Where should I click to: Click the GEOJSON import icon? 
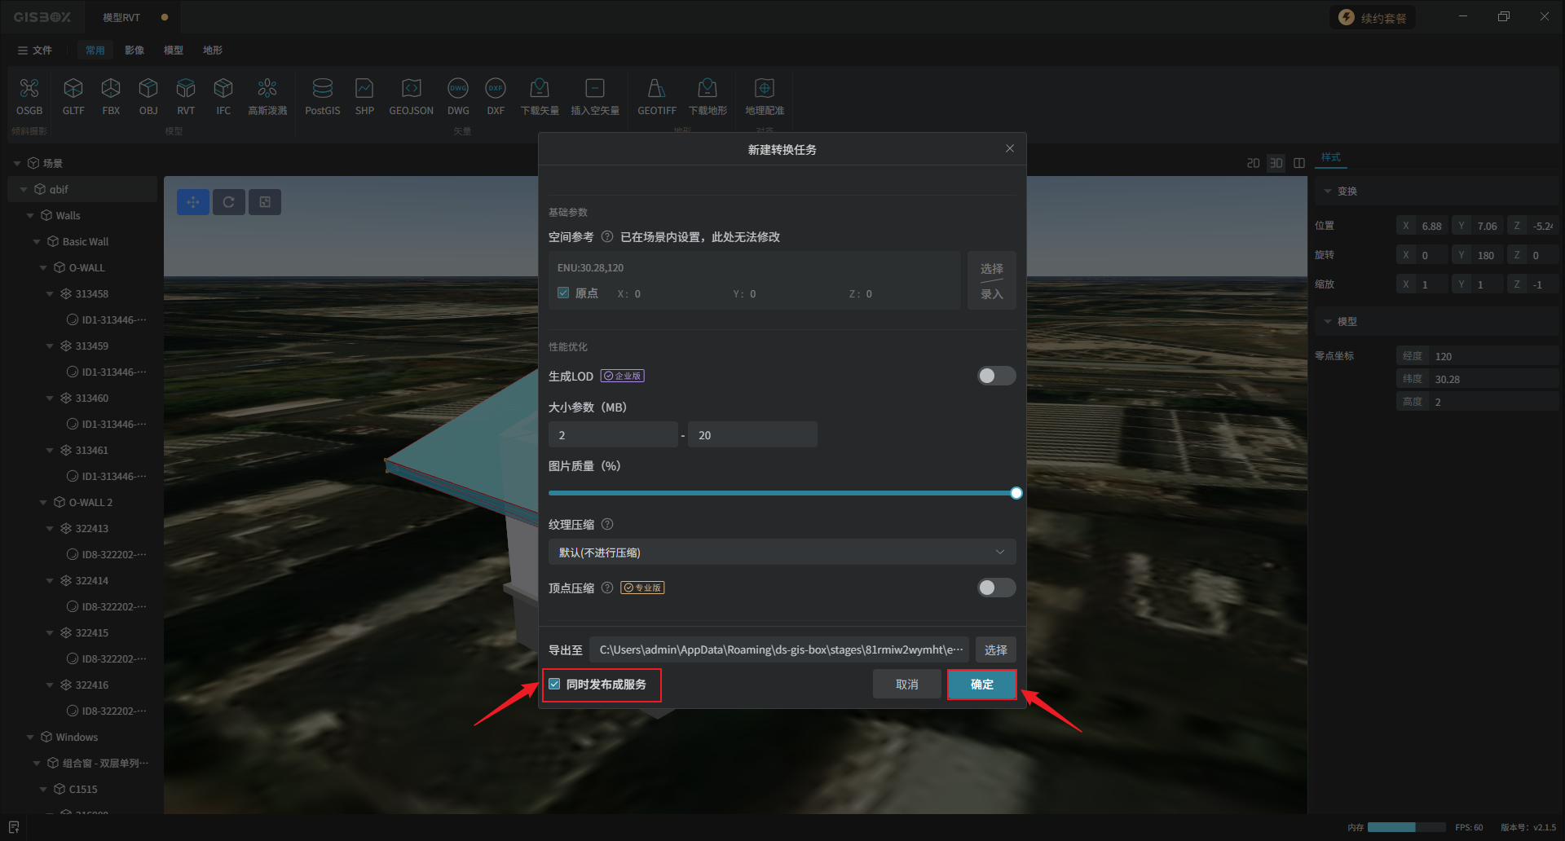(411, 89)
